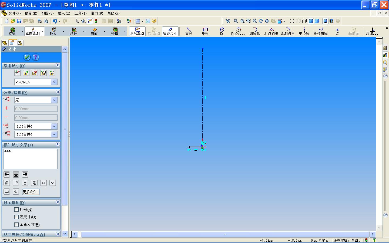Collapse the 标注尺寸文字(I) section
Viewport: 389px width, 243px height.
[58, 144]
